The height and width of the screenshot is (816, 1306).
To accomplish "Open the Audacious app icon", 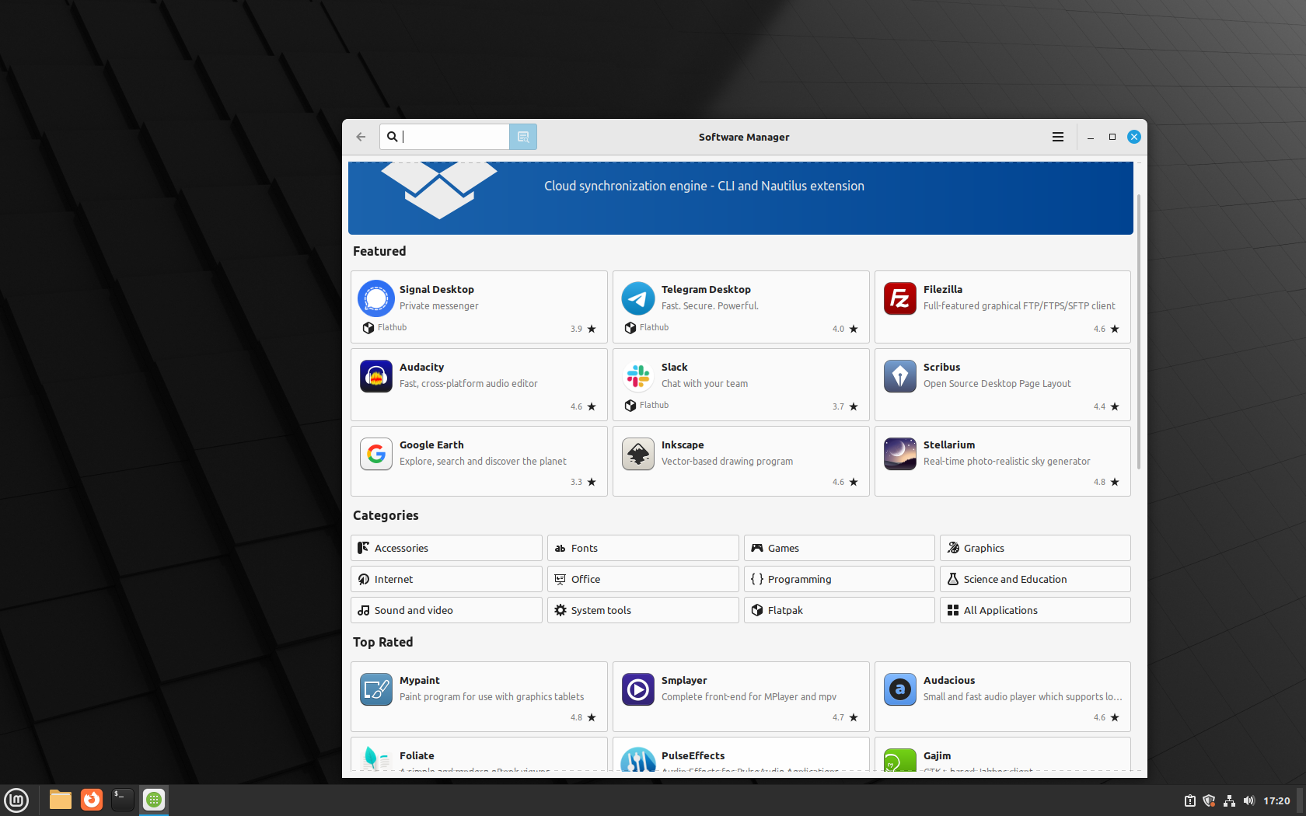I will 900,689.
